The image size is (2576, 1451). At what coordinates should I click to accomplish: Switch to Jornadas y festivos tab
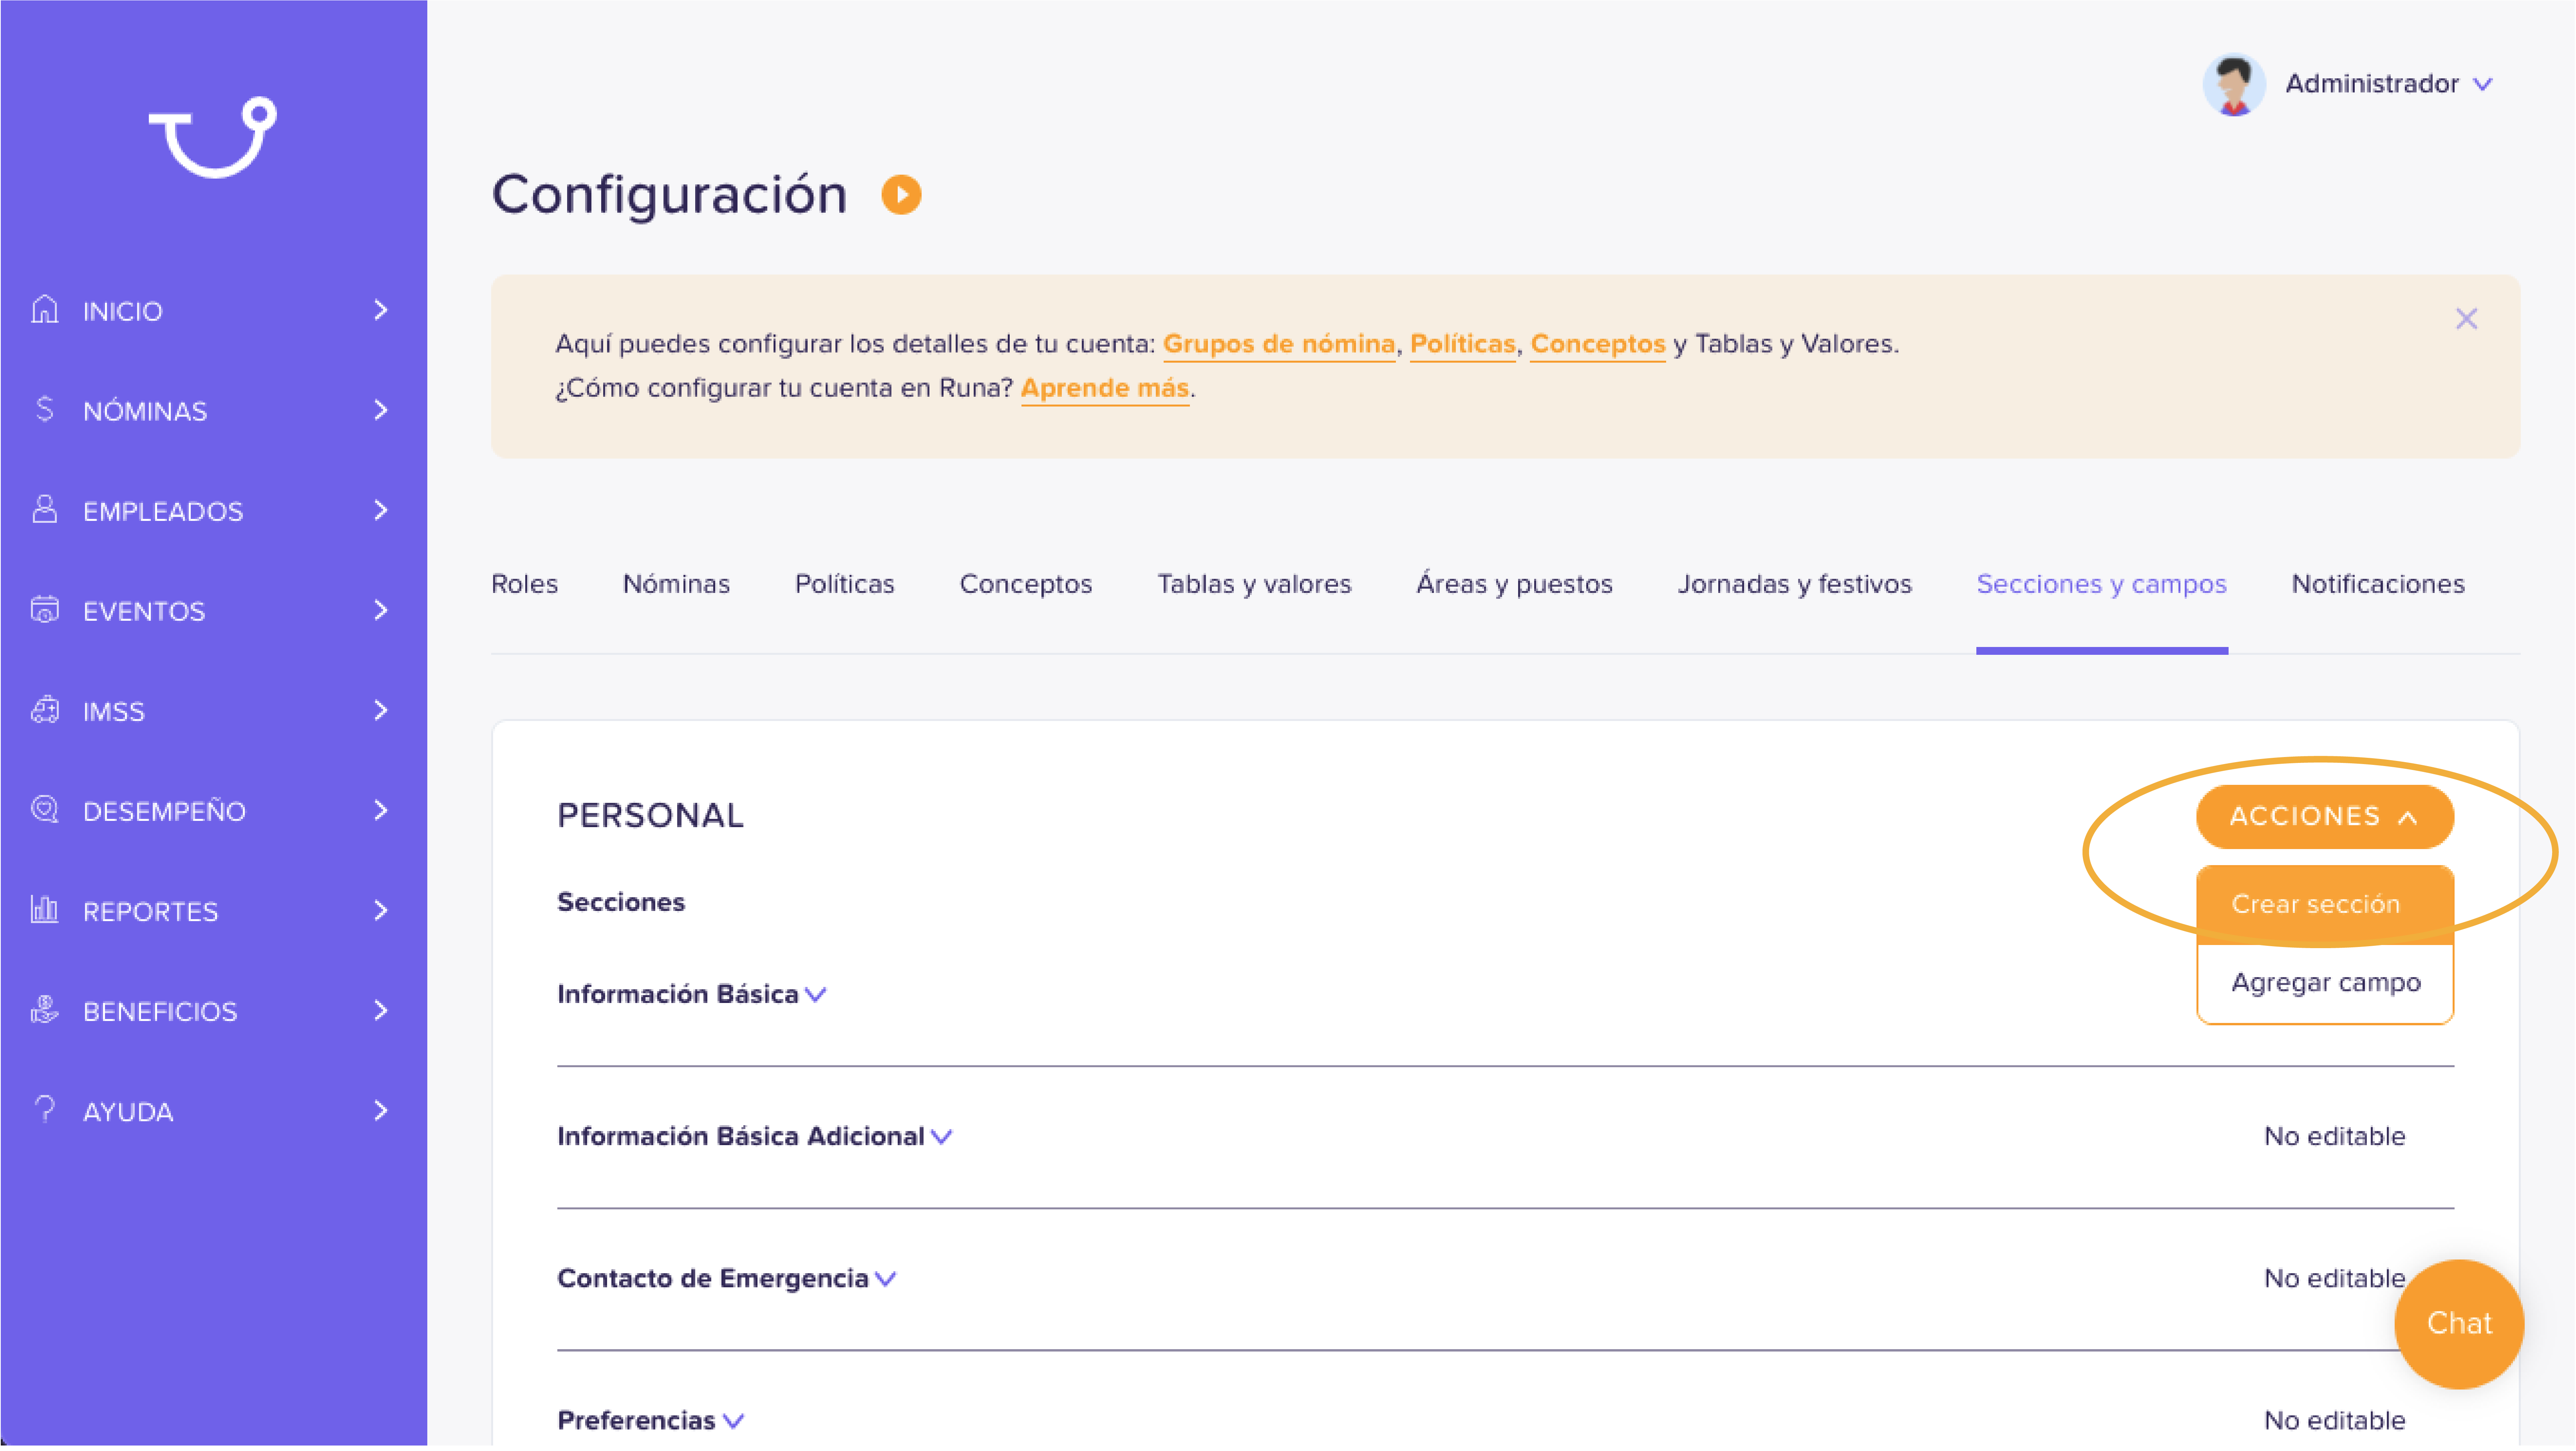pos(1795,584)
